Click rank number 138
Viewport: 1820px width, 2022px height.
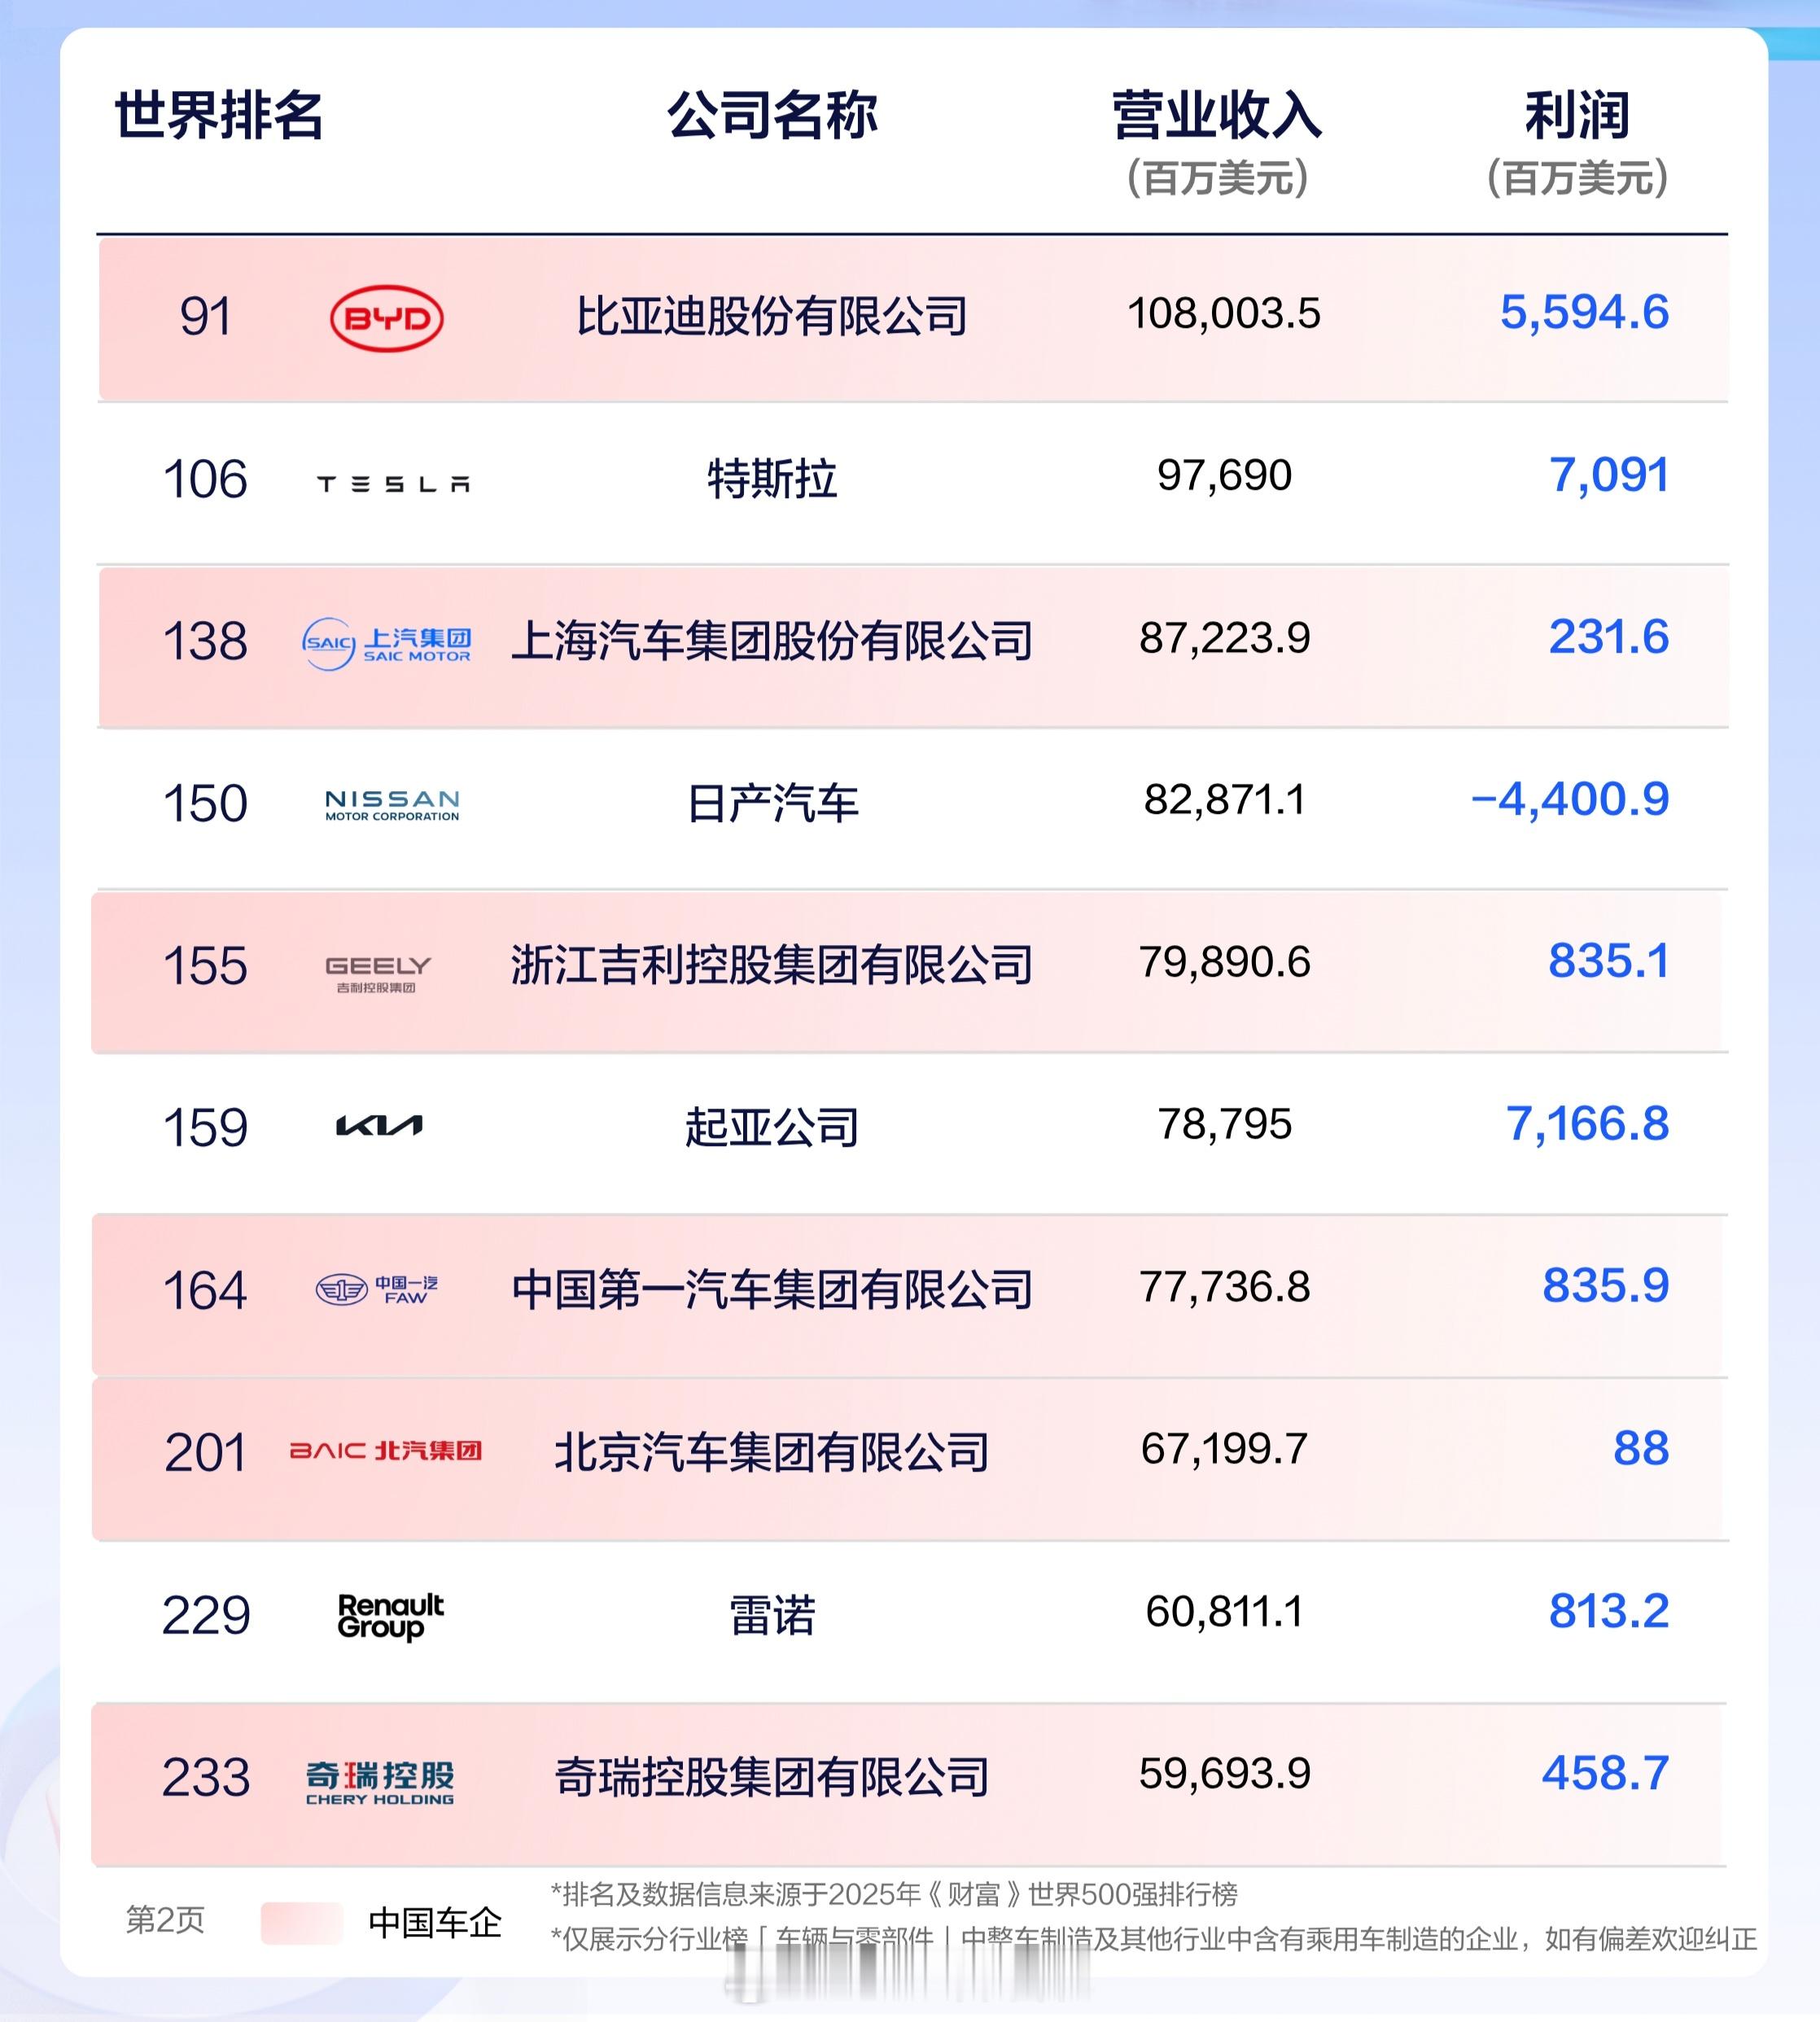point(205,641)
